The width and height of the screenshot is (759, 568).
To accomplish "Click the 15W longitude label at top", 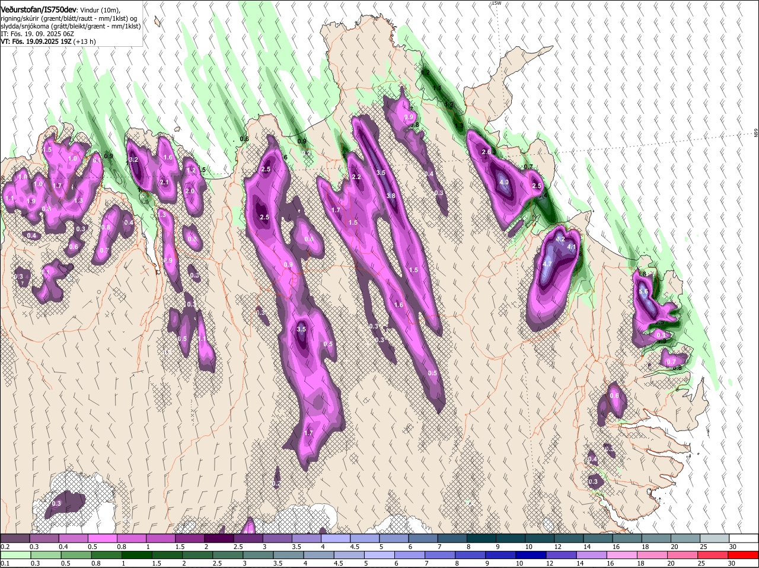I will [x=496, y=3].
